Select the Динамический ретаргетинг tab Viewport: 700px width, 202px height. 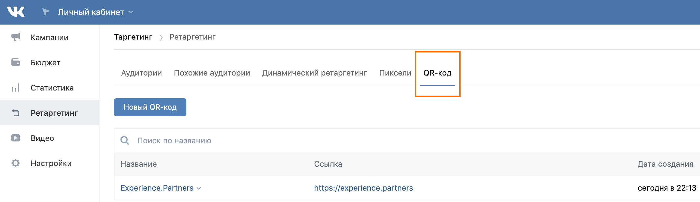click(x=314, y=73)
